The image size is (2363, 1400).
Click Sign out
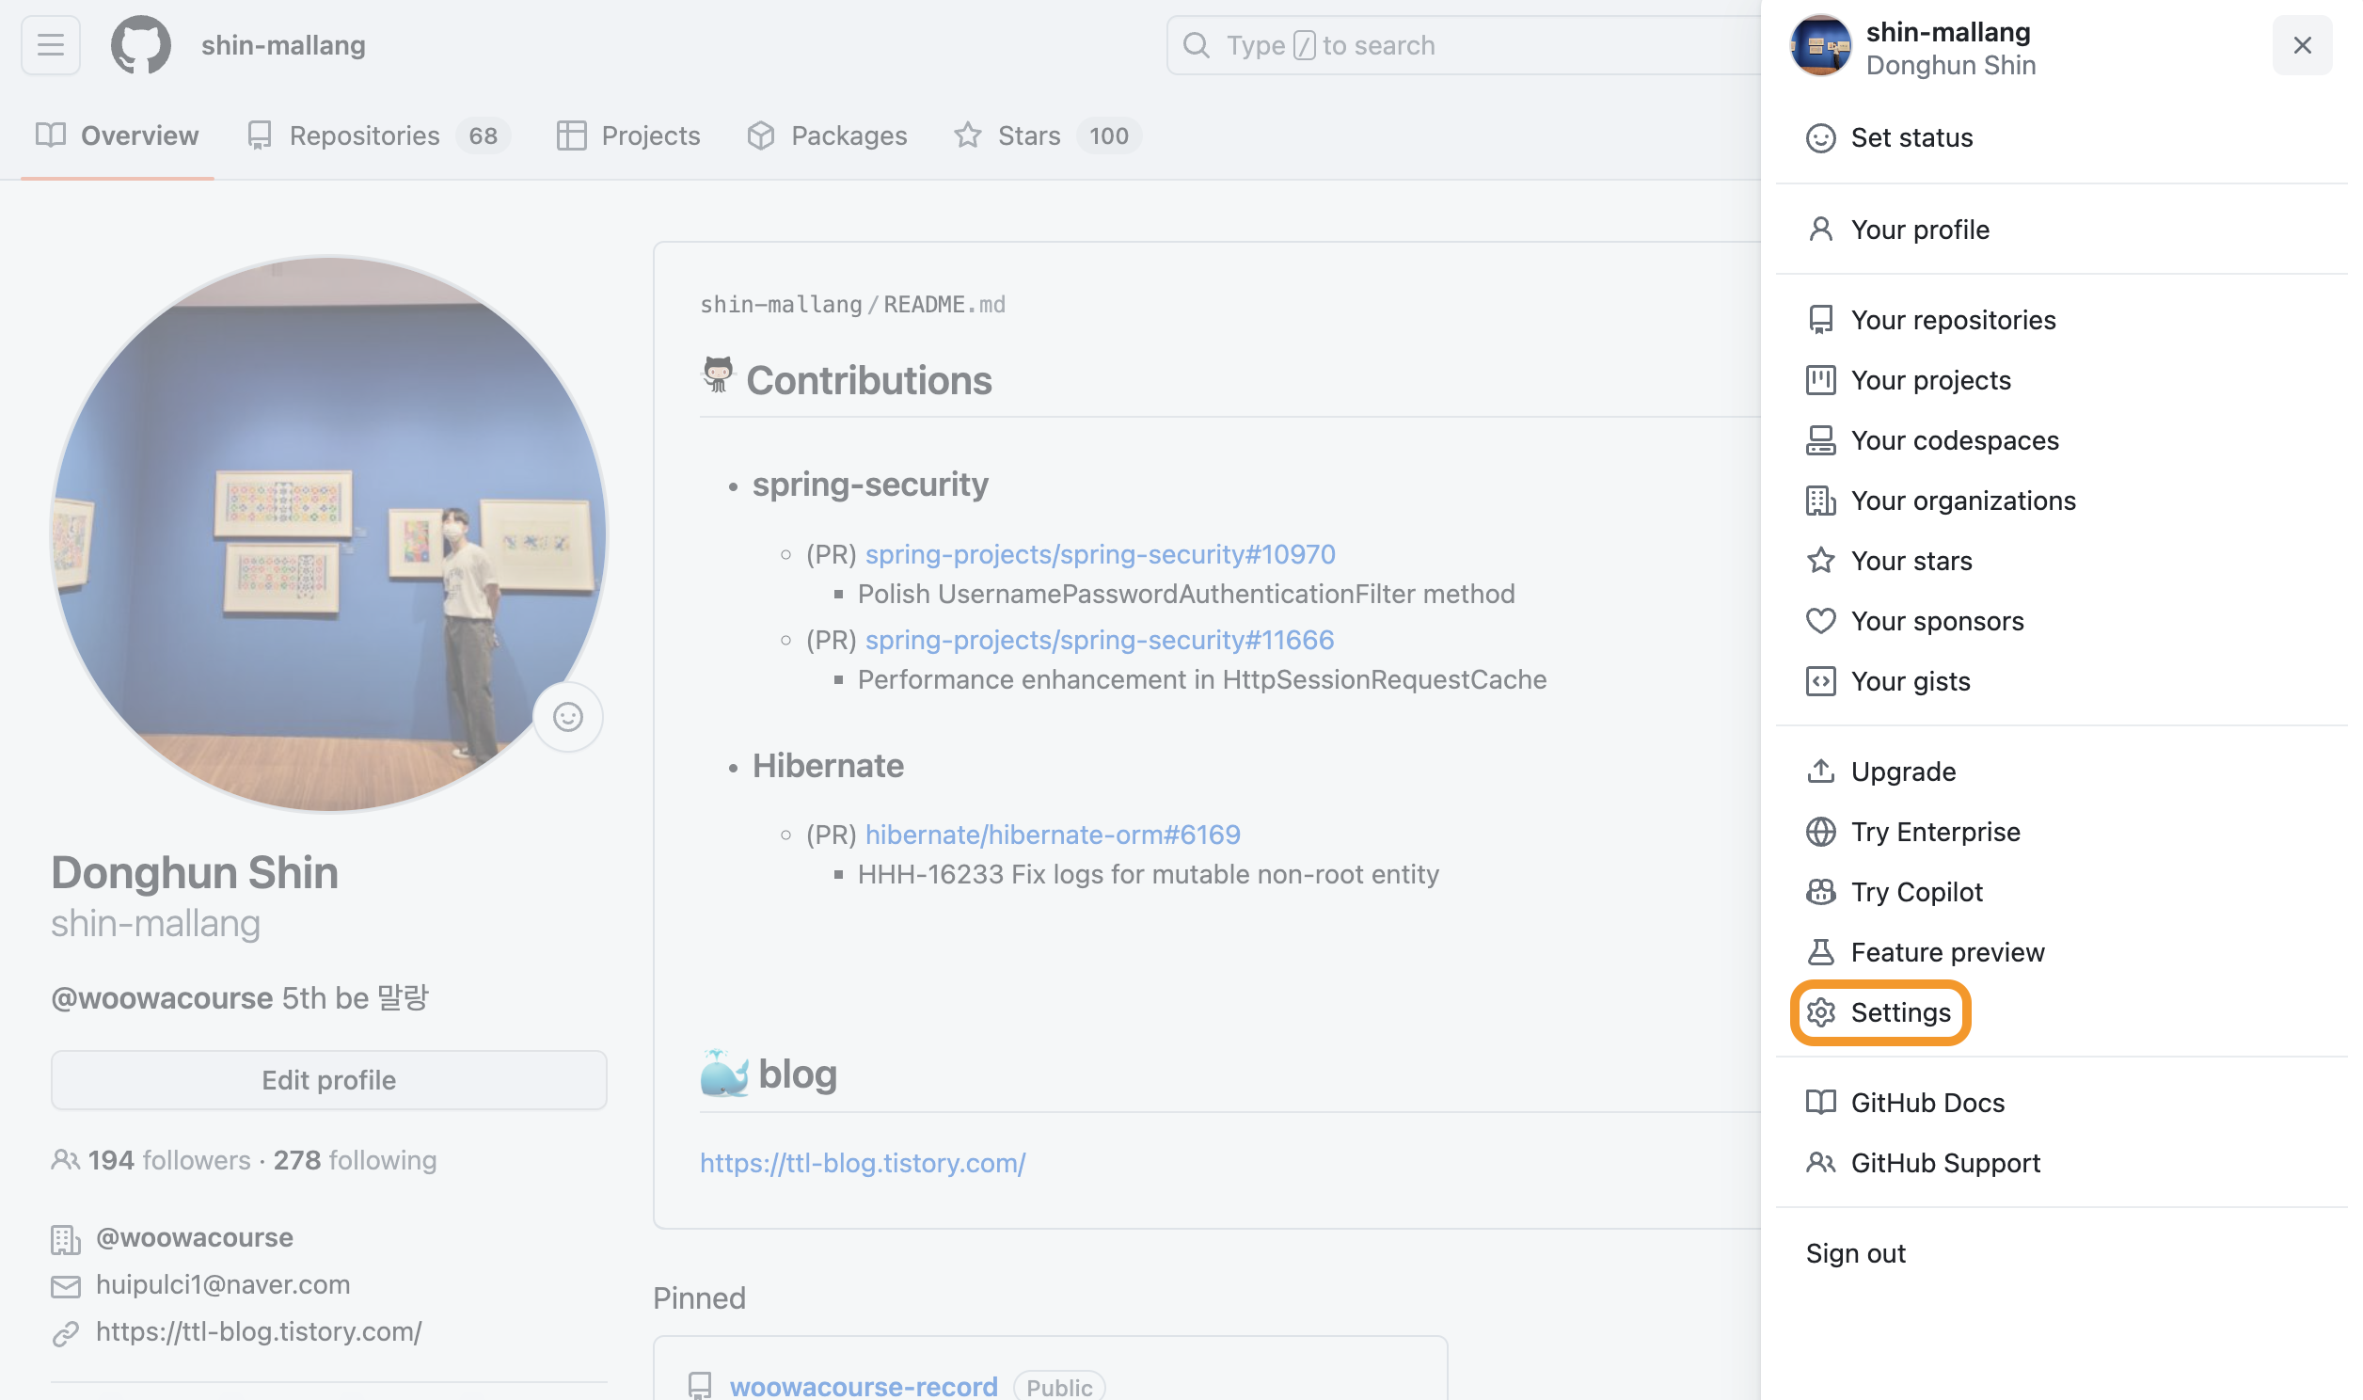tap(1855, 1253)
